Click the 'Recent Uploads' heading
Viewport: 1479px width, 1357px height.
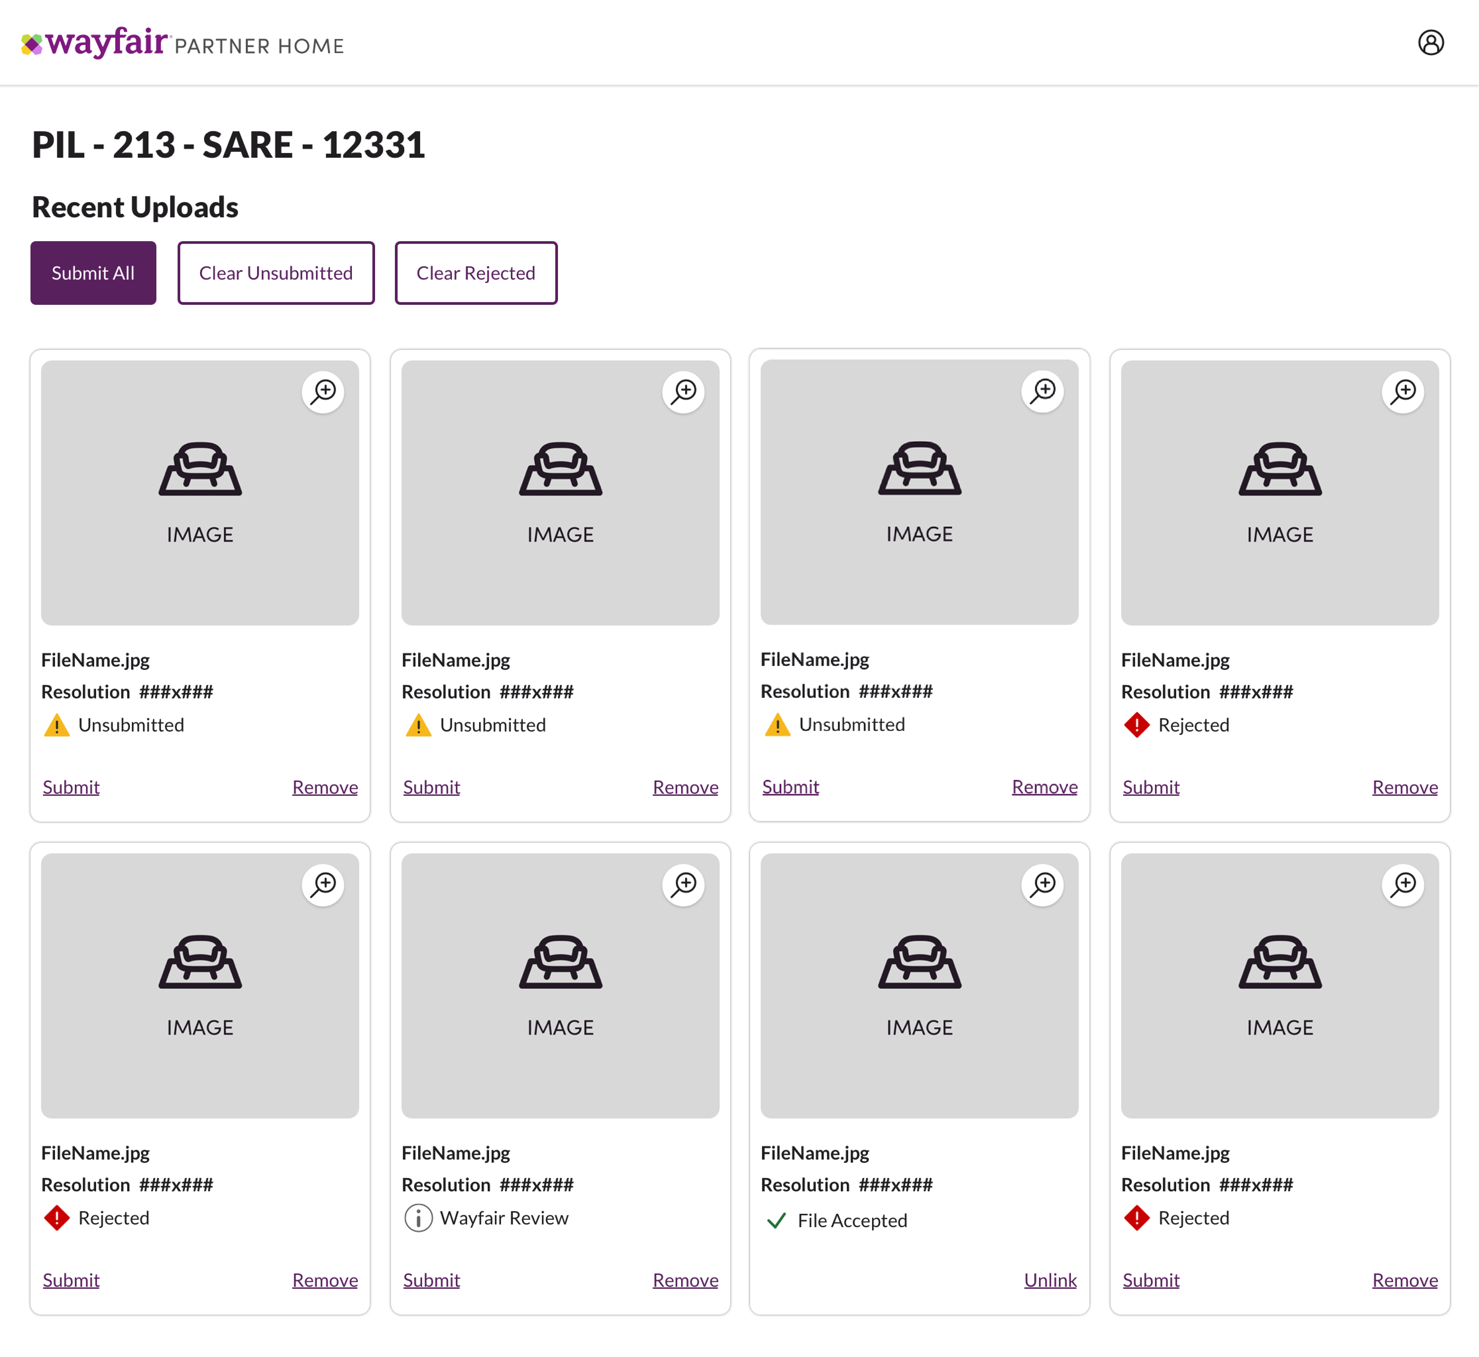(135, 208)
